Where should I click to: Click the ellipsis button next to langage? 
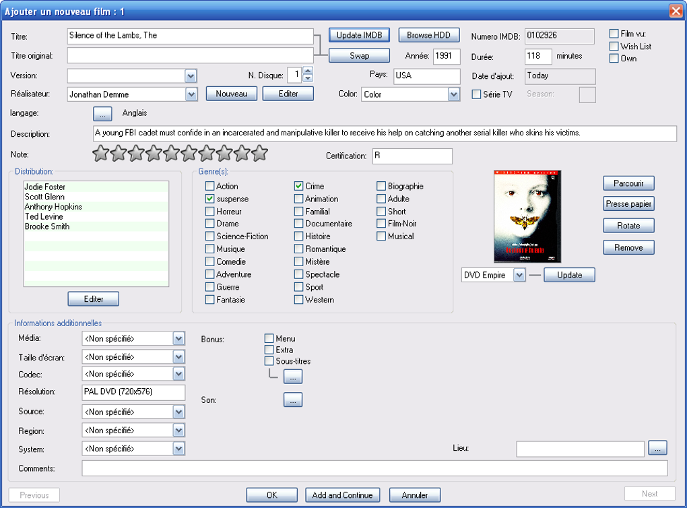point(102,113)
